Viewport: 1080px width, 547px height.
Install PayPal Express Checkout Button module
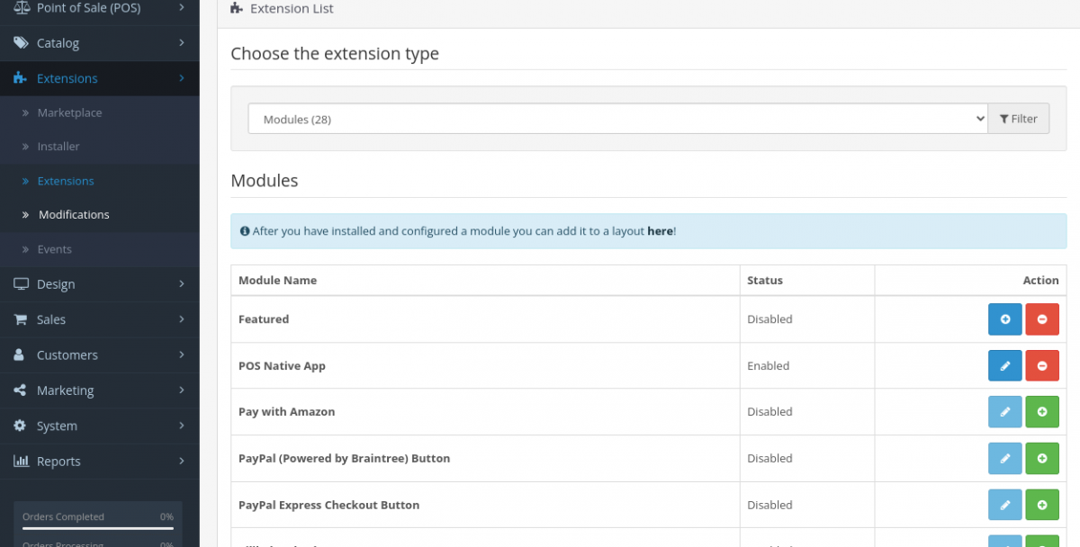(1042, 506)
